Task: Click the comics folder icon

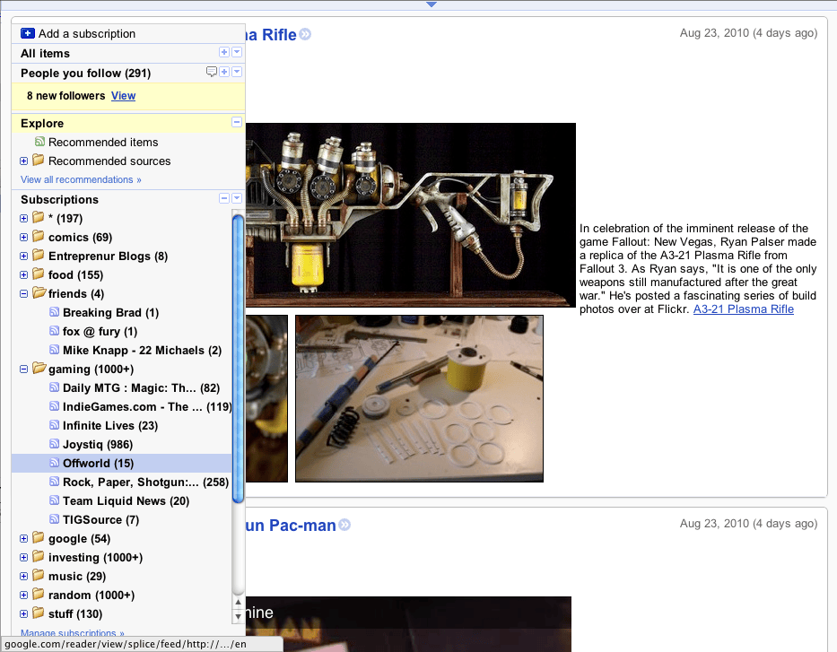Action: click(39, 236)
